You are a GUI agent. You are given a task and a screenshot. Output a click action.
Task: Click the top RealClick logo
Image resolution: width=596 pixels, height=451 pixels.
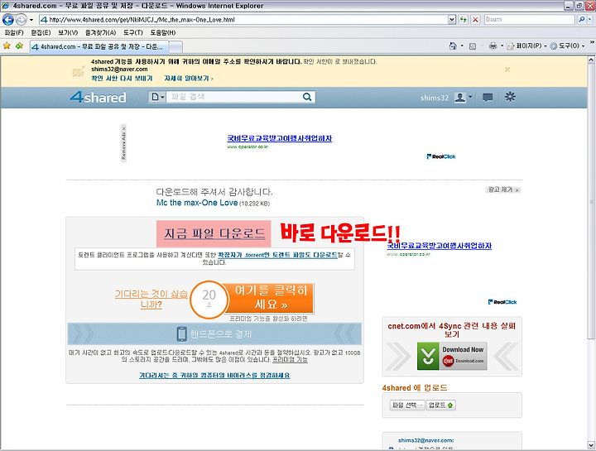coord(441,156)
